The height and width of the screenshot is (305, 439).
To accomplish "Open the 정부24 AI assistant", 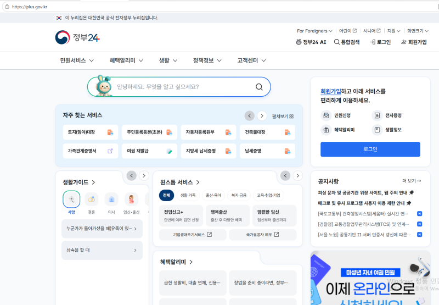I will 311,42.
